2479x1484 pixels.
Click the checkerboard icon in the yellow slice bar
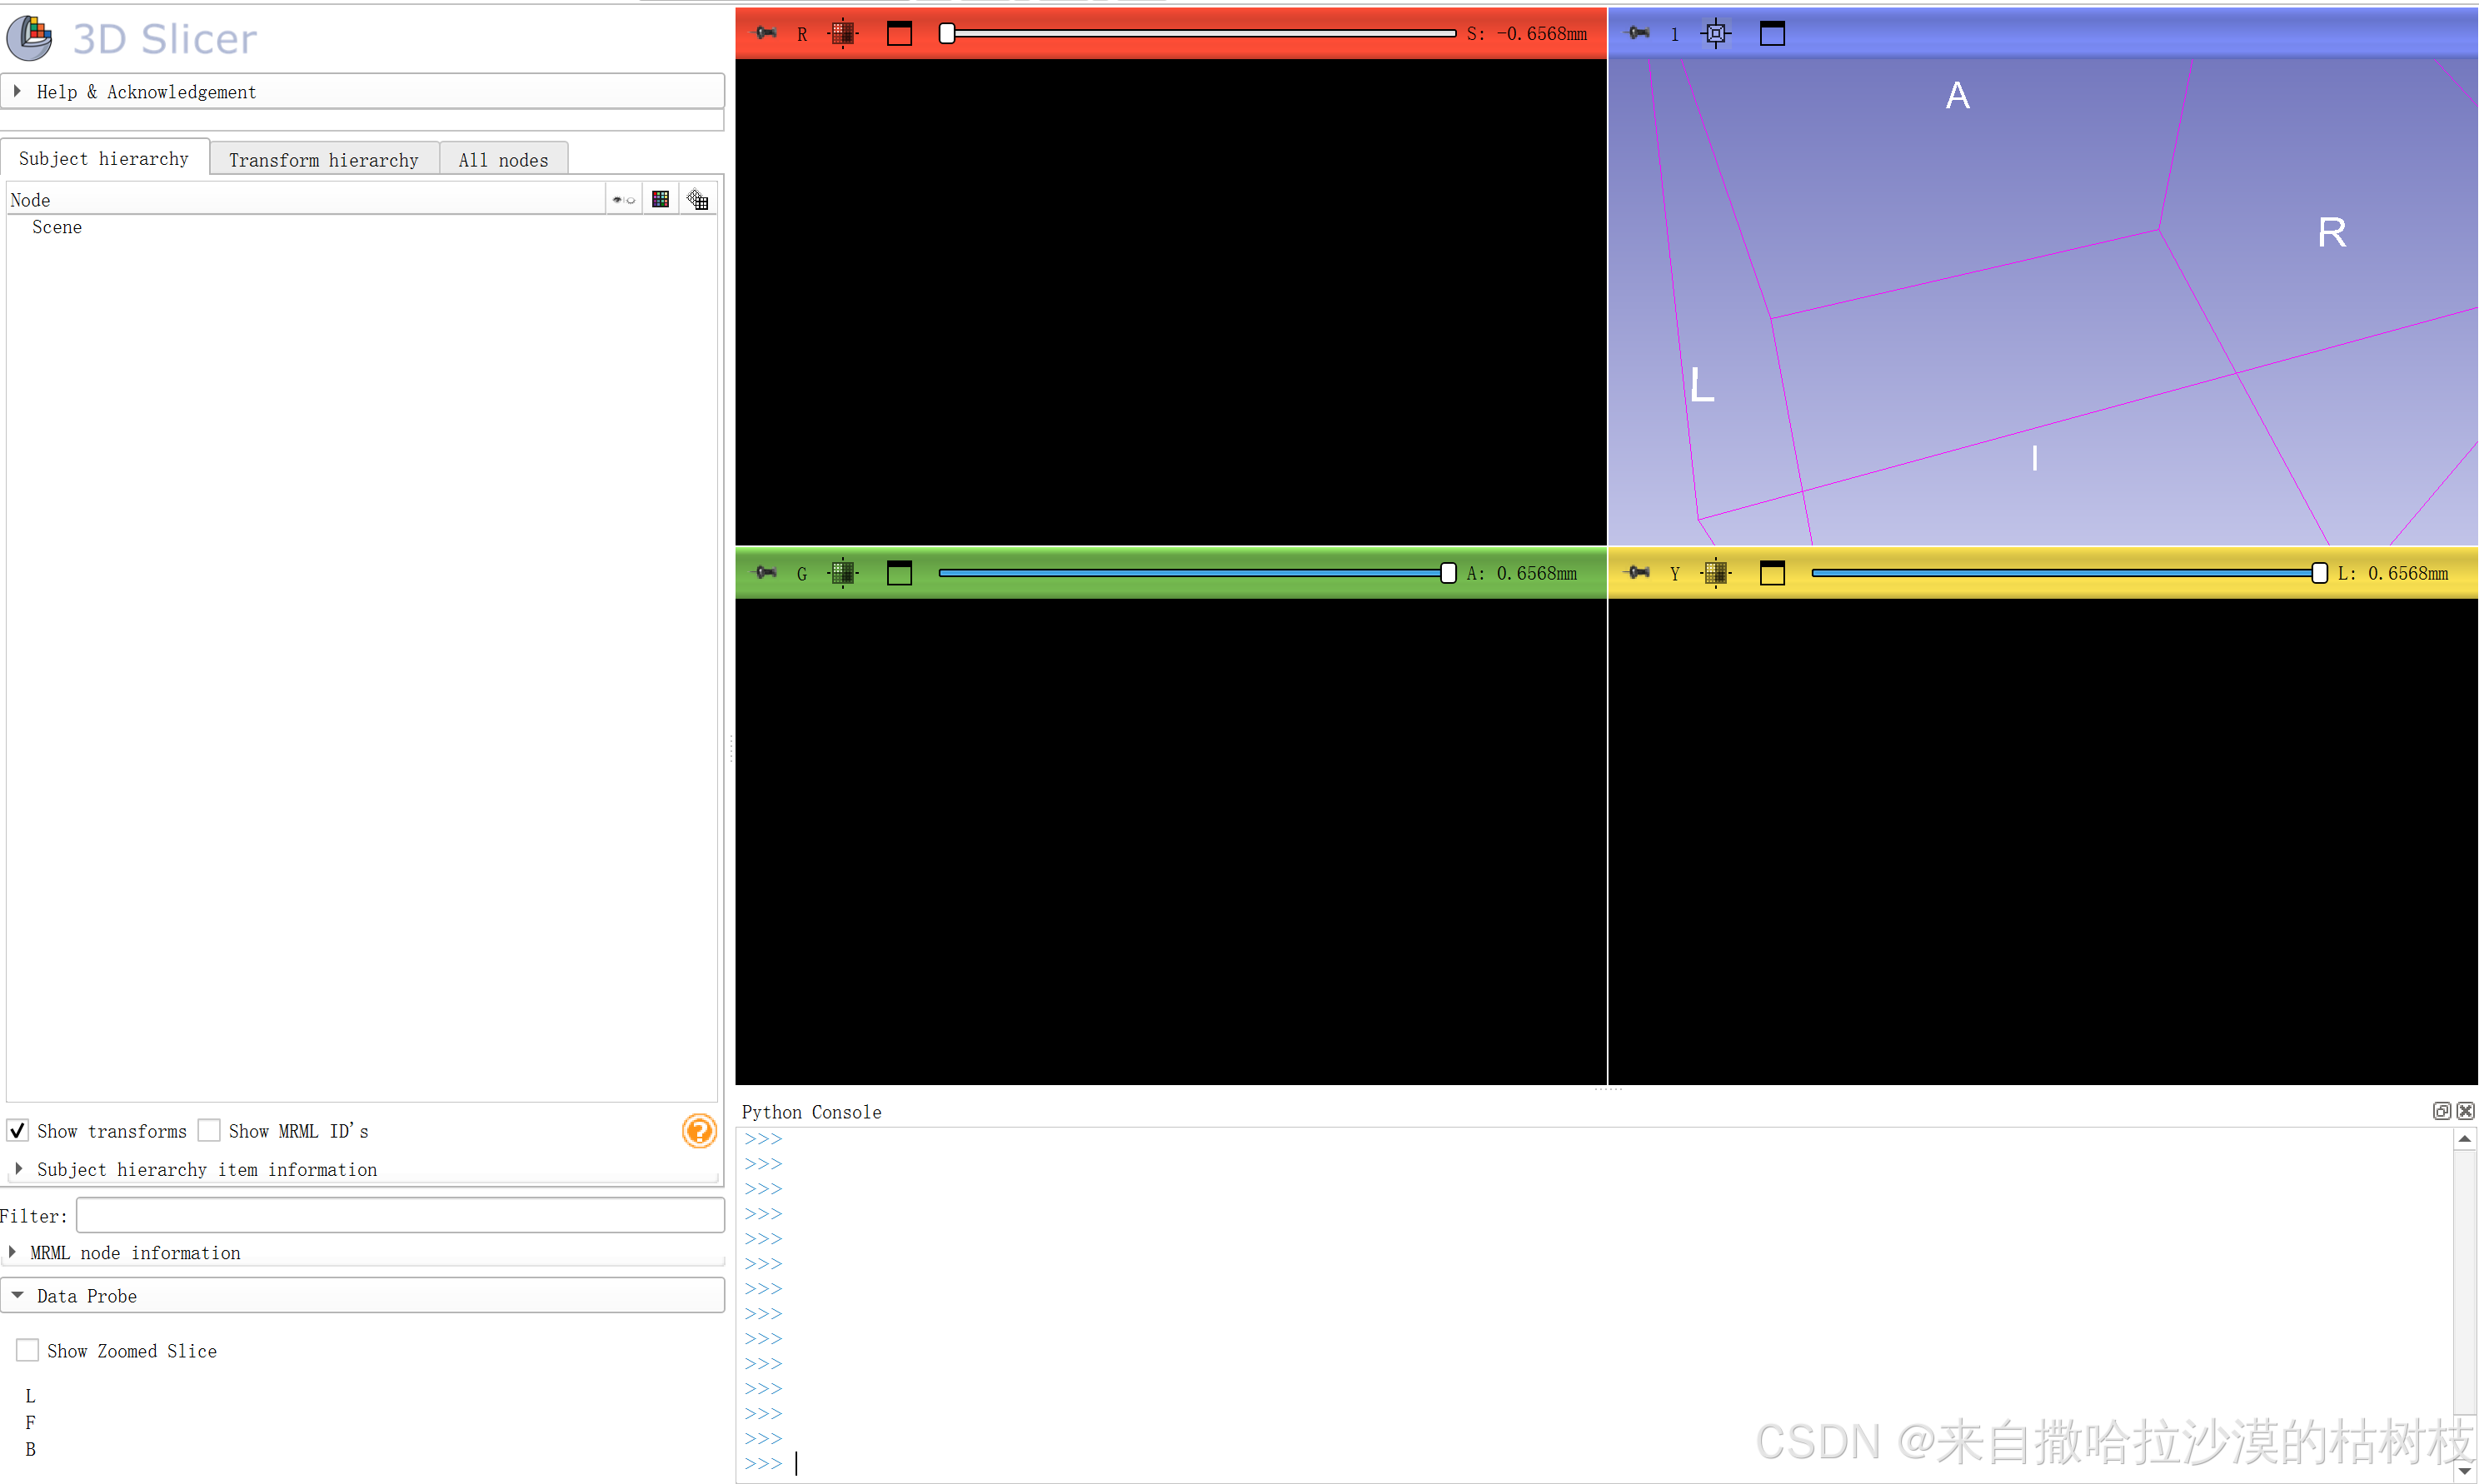[1716, 573]
